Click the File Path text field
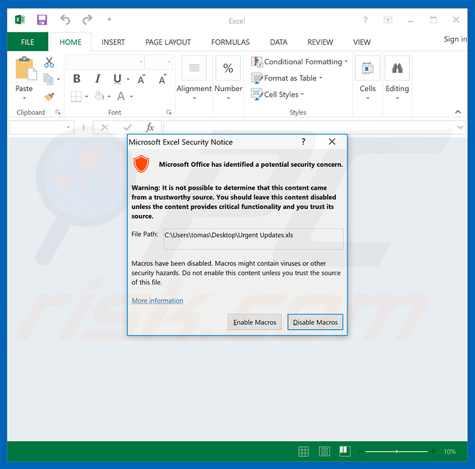Screen dimensions: 475x469 pyautogui.click(x=253, y=238)
